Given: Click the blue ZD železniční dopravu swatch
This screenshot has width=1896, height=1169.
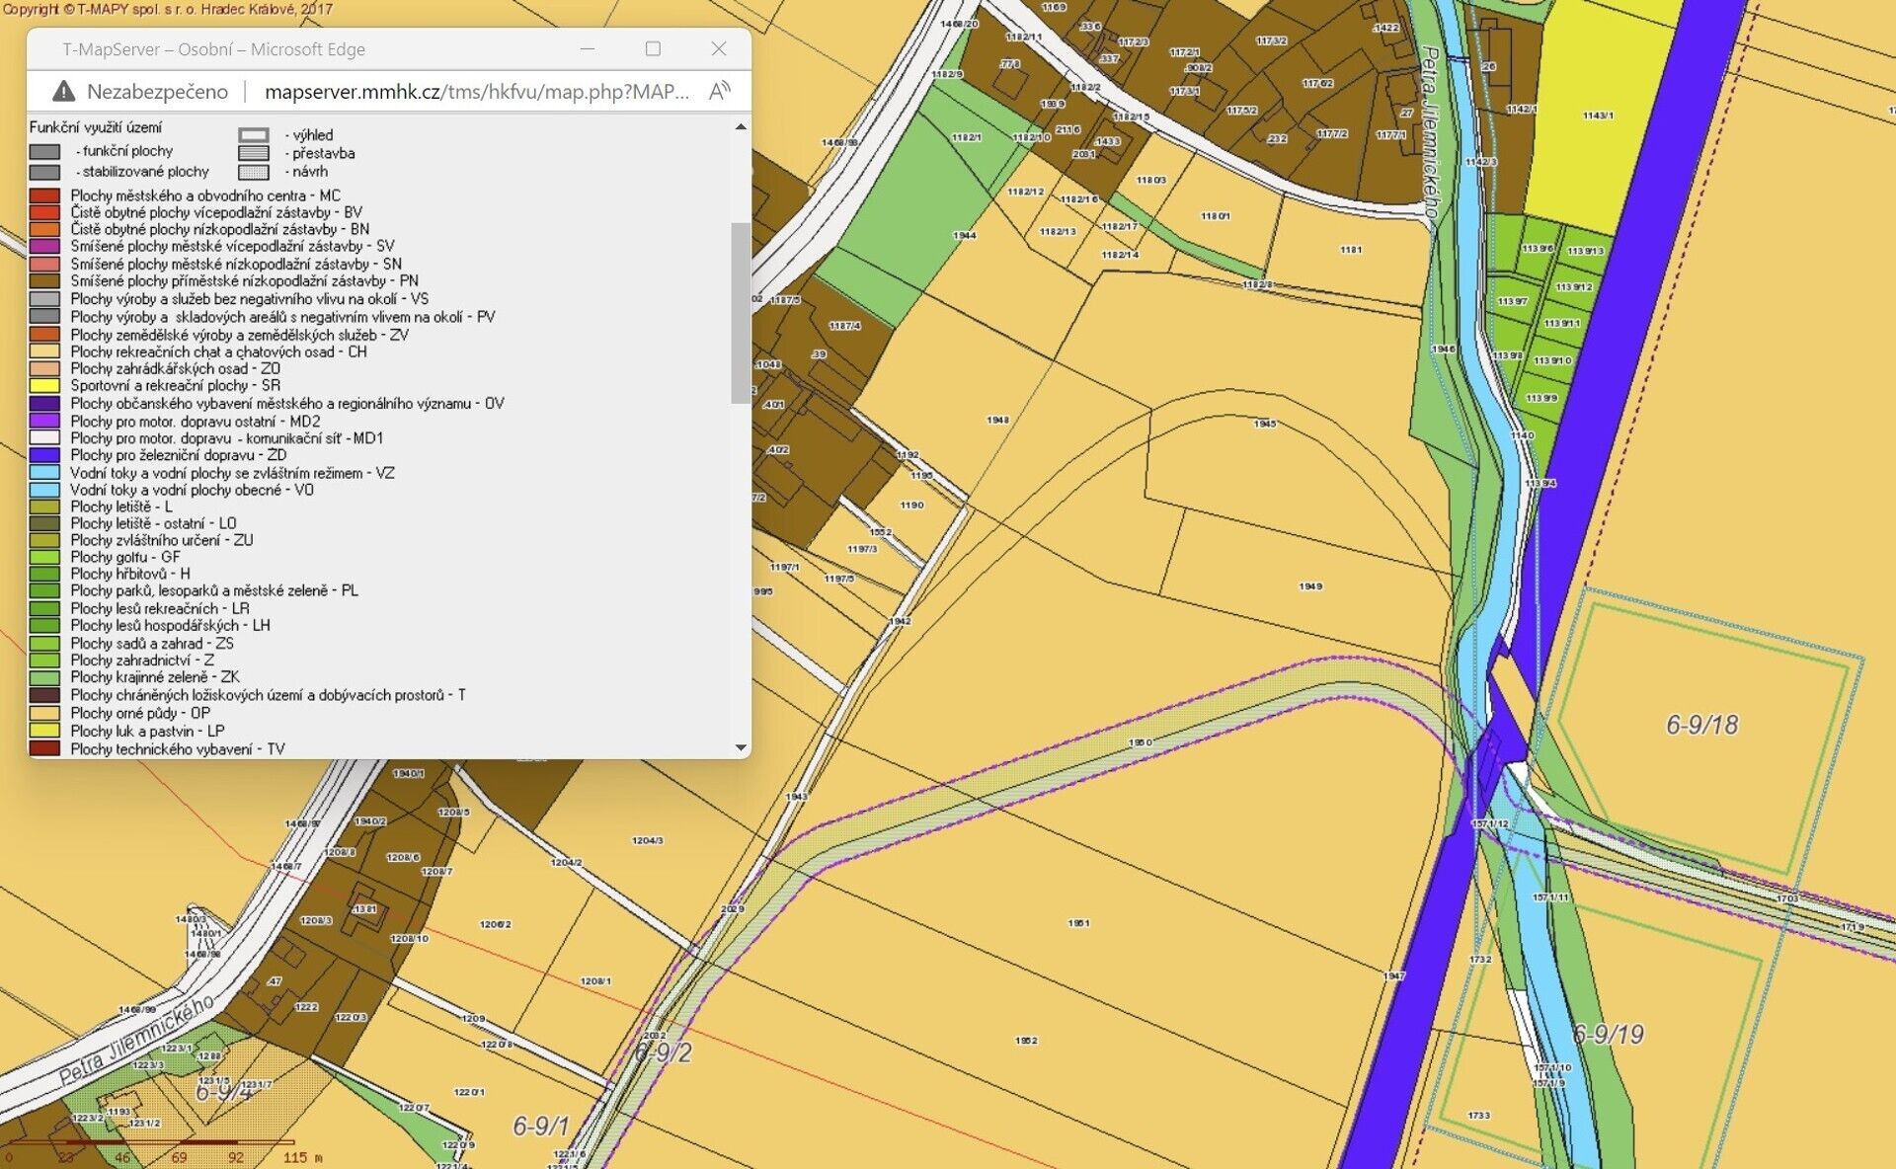Looking at the screenshot, I should (44, 455).
